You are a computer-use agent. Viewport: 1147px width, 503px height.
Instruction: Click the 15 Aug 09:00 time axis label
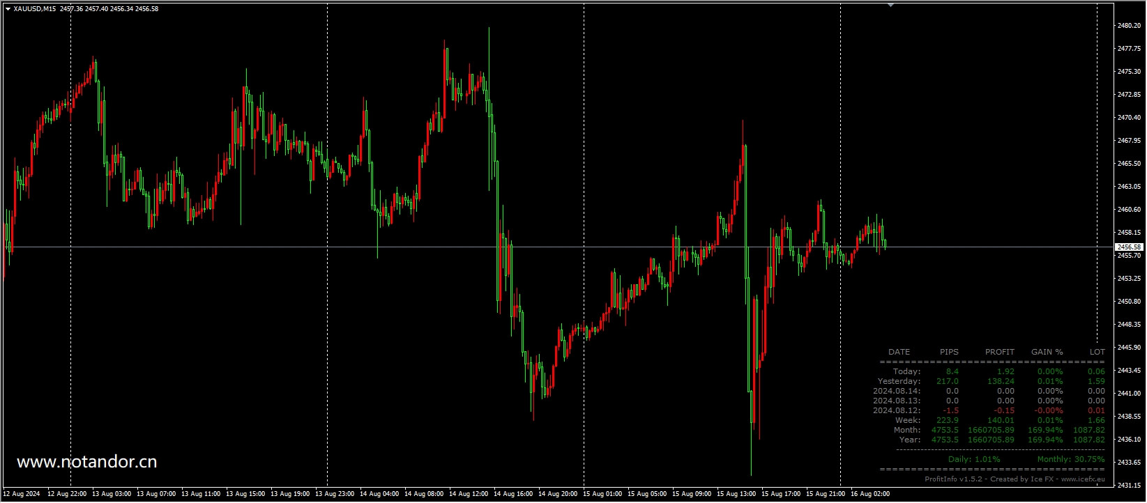point(692,494)
